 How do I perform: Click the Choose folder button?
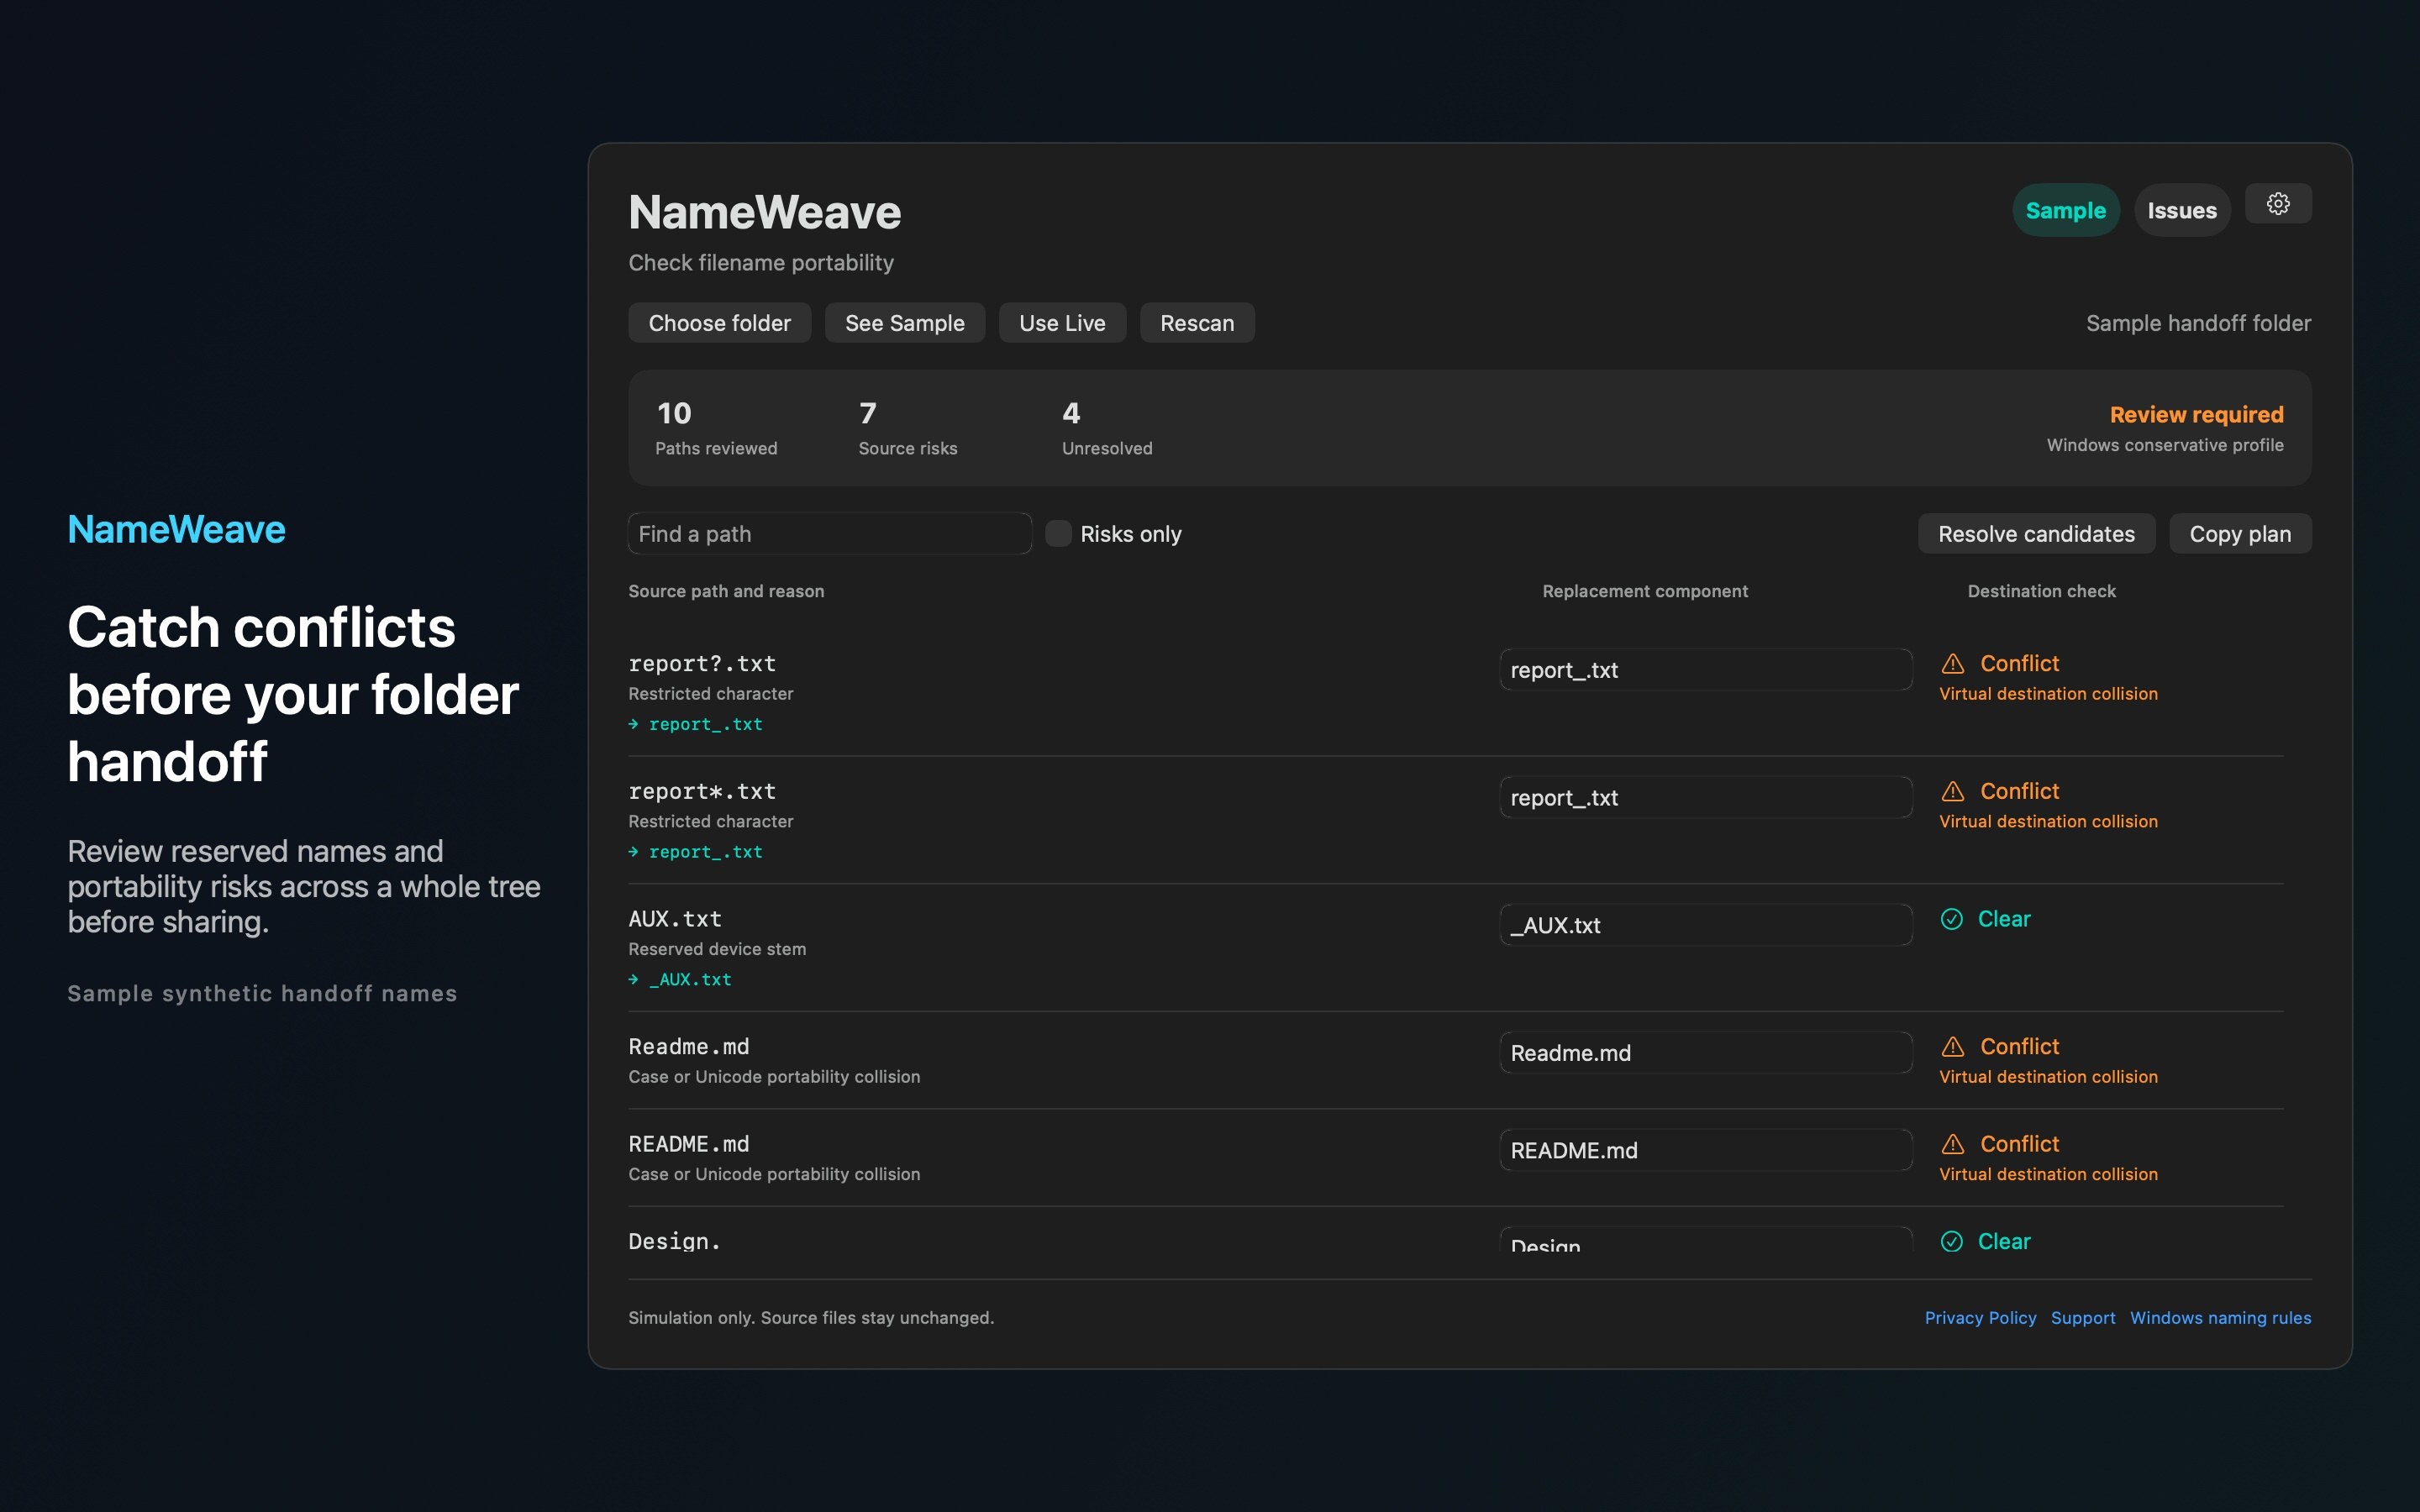(719, 323)
